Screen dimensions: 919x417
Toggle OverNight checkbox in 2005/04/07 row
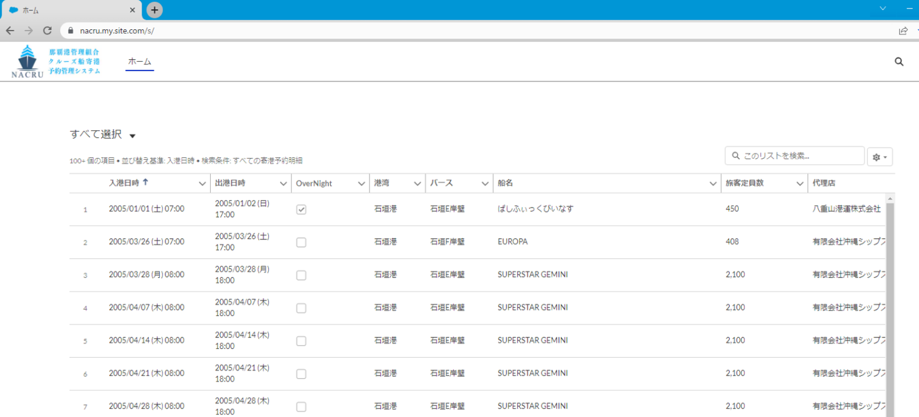[x=301, y=309]
